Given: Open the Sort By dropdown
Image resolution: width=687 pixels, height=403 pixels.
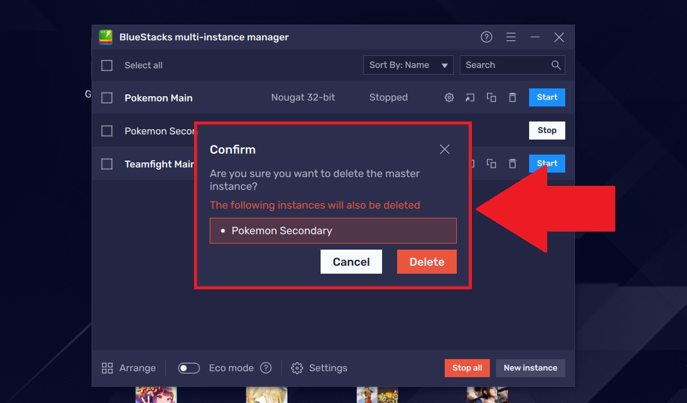Looking at the screenshot, I should (408, 64).
